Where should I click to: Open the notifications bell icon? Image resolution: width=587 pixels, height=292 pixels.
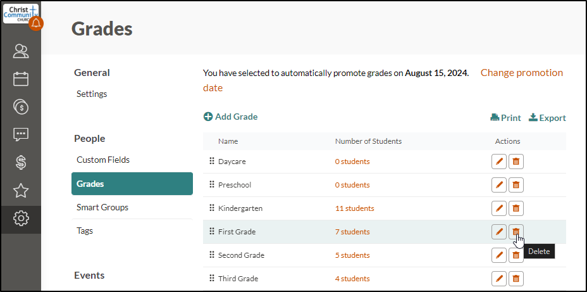(x=36, y=23)
